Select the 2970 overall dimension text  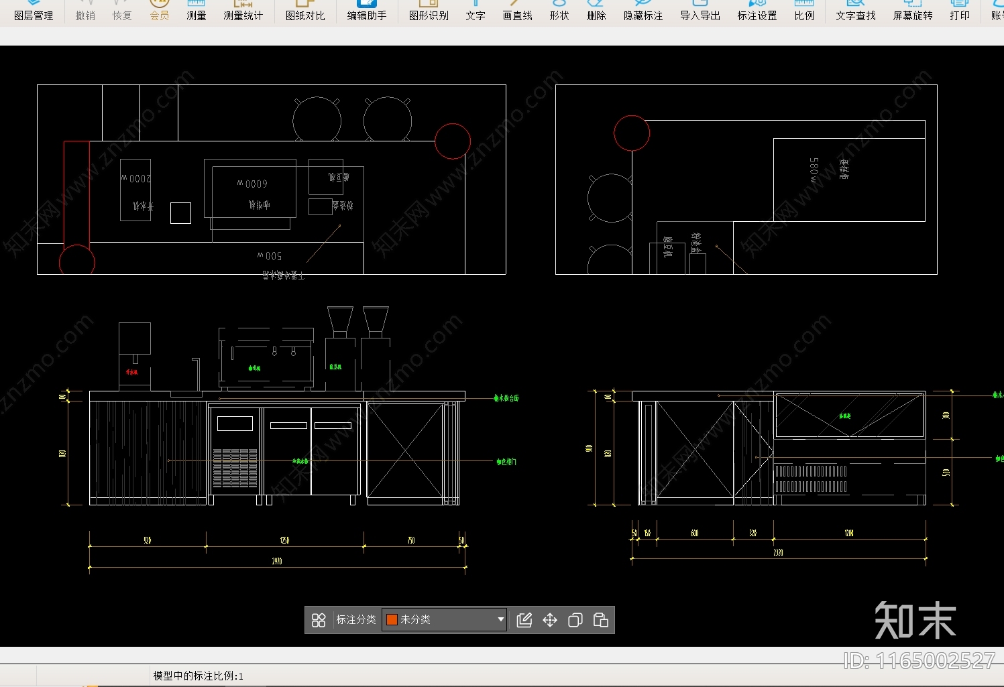coord(277,561)
